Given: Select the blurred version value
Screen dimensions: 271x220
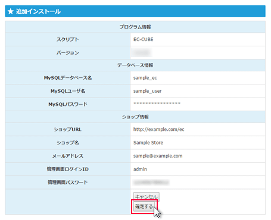Looking at the screenshot, I should (x=142, y=53).
